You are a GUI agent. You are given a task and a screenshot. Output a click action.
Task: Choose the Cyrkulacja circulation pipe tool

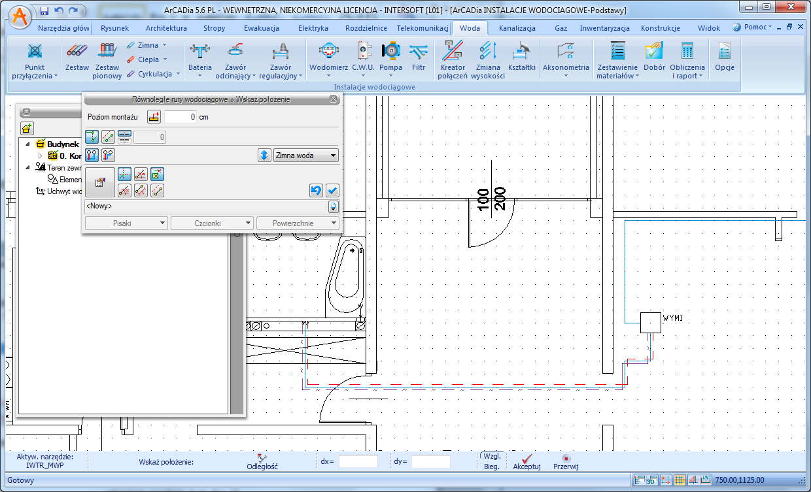coord(153,74)
